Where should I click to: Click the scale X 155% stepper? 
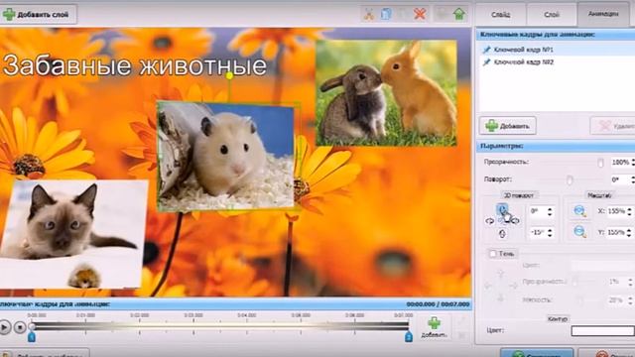point(630,211)
